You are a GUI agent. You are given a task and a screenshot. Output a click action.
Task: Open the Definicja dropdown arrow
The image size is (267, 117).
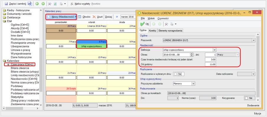214,50
